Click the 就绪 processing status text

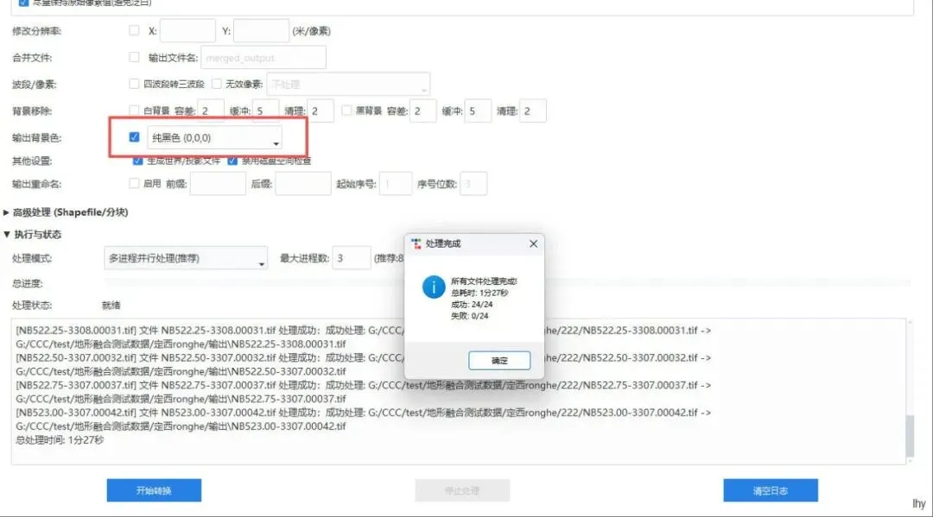111,306
